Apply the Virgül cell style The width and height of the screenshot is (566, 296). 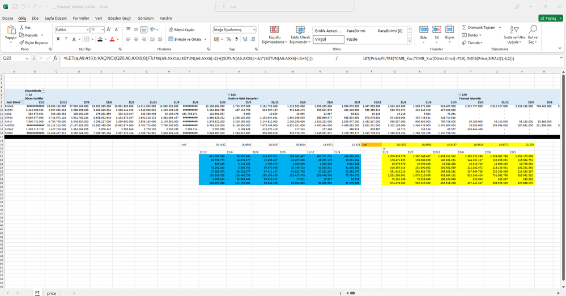(329, 39)
